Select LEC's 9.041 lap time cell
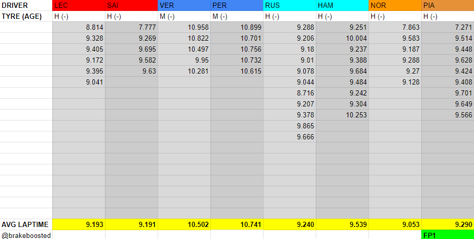474x239 pixels. click(79, 82)
